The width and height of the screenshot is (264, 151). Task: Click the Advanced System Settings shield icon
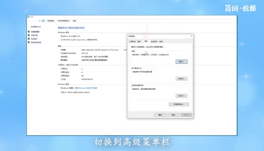click(29, 42)
